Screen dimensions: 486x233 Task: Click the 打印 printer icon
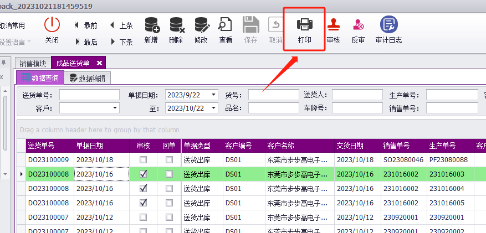pos(304,24)
